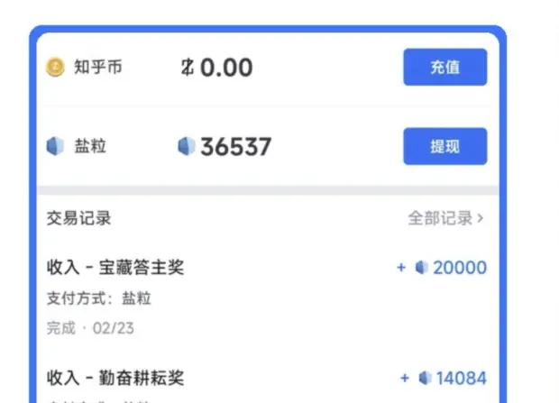The image size is (559, 403).
Task: Click the 交易记录 section heading
Action: [79, 218]
